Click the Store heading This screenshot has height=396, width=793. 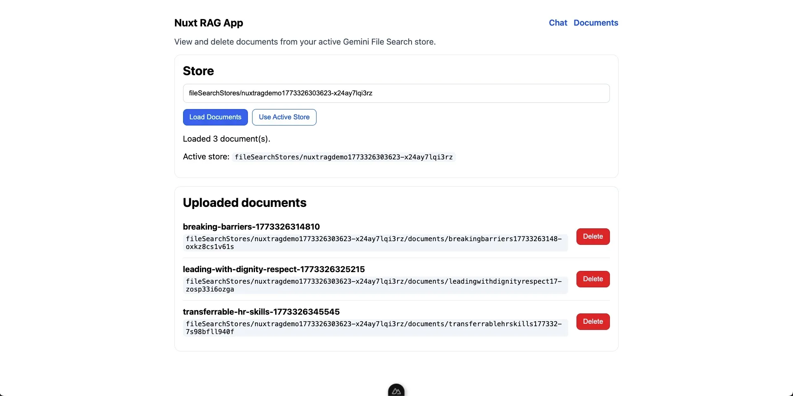coord(198,71)
